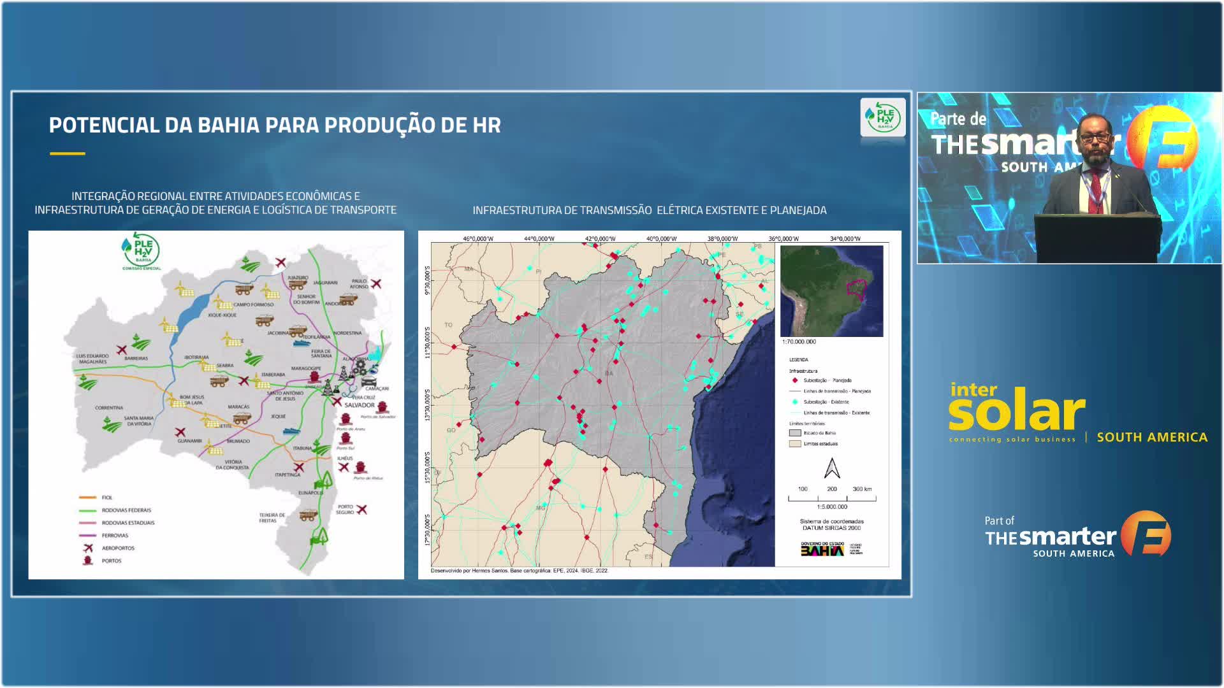The image size is (1224, 688).
Task: Click the 100-200-300 km scale bar
Action: pyautogui.click(x=832, y=494)
